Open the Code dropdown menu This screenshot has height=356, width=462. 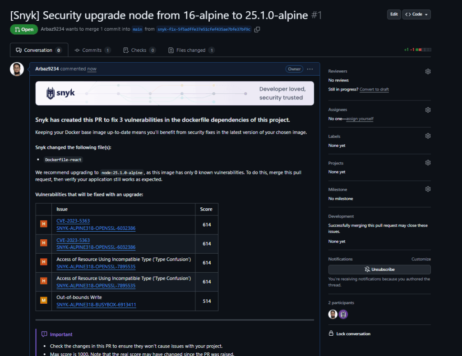pyautogui.click(x=416, y=14)
